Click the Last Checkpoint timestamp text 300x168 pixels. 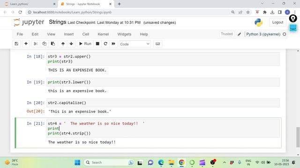point(104,22)
